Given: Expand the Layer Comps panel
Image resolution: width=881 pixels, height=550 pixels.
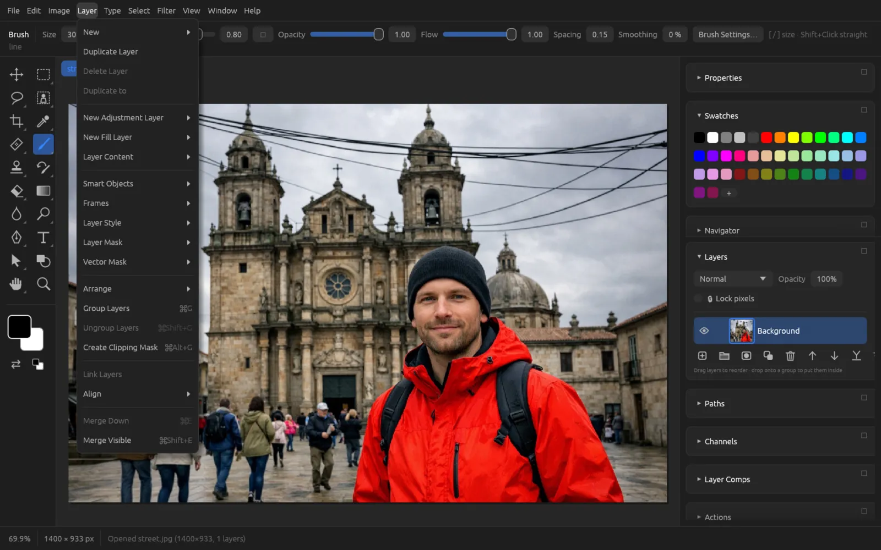Looking at the screenshot, I should tap(727, 479).
